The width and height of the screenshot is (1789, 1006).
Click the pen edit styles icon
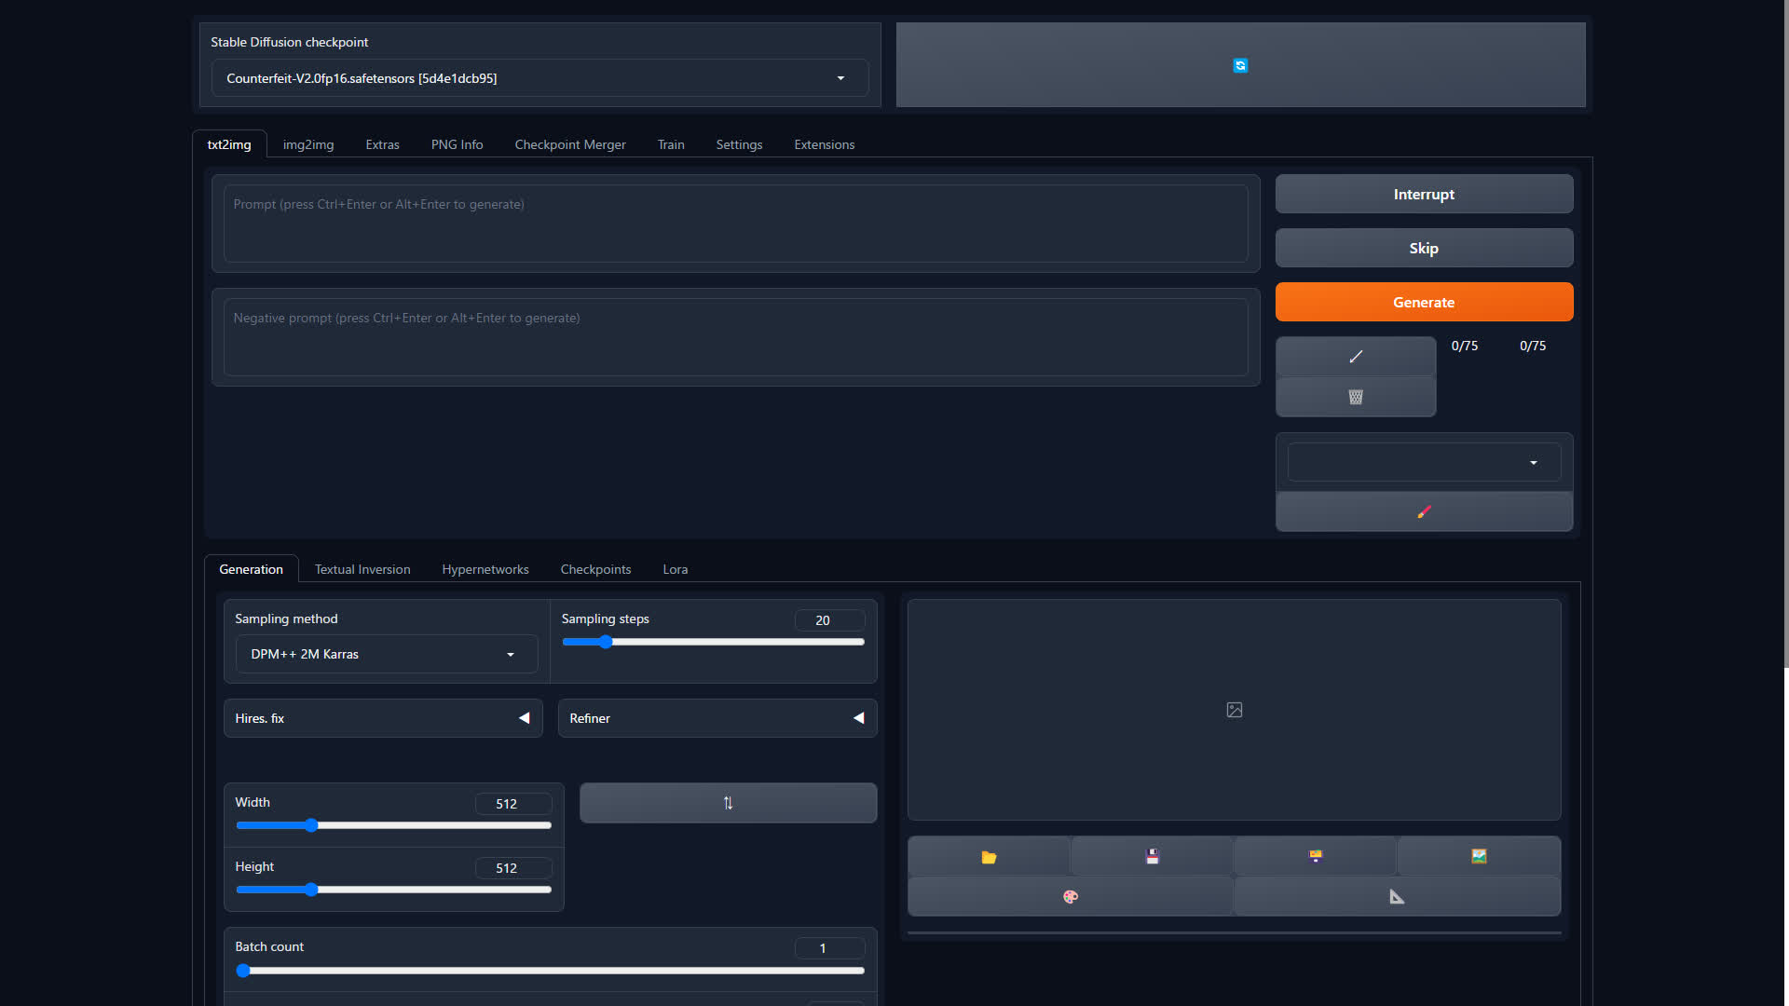pos(1424,512)
